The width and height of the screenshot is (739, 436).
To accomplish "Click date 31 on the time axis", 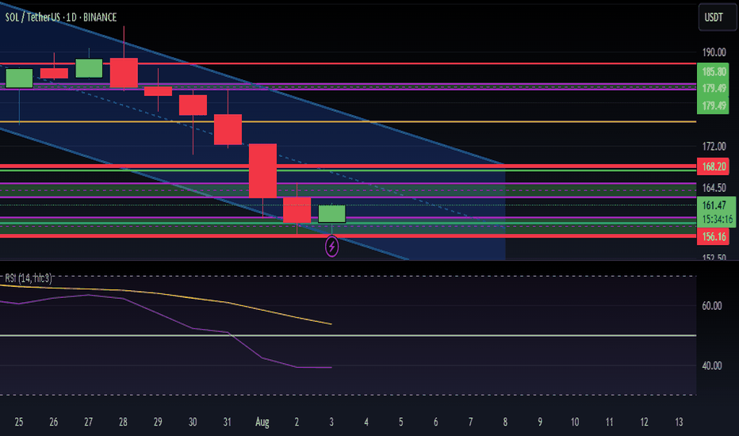I will (x=227, y=422).
